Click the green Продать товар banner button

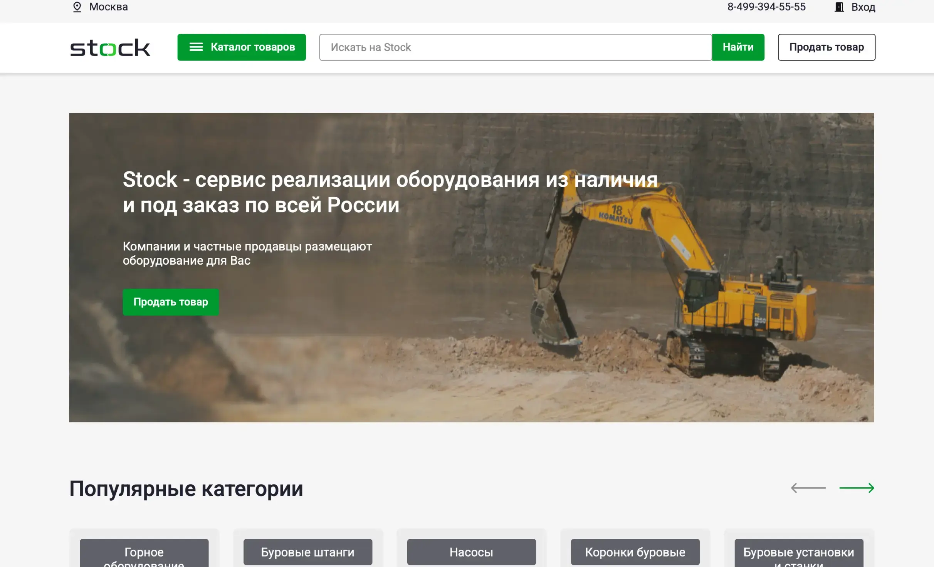pyautogui.click(x=170, y=302)
